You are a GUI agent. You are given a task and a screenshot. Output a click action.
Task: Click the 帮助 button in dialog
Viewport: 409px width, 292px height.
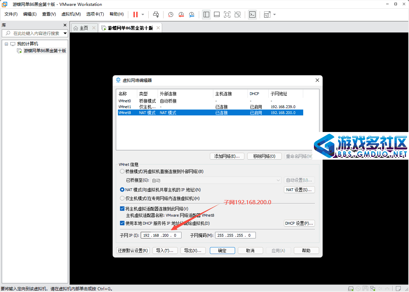306,251
